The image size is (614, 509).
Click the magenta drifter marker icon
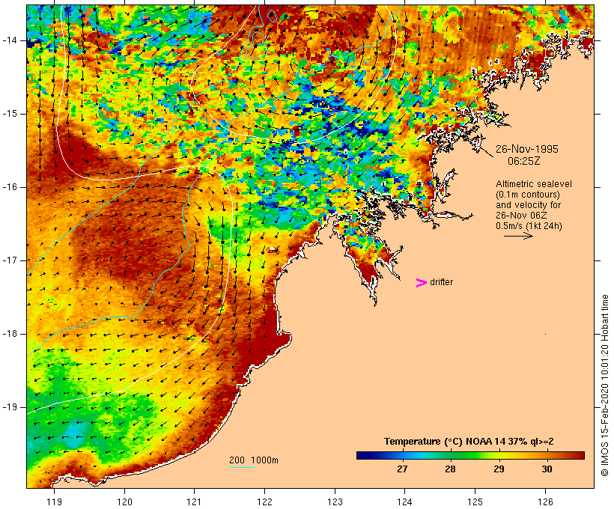(421, 283)
